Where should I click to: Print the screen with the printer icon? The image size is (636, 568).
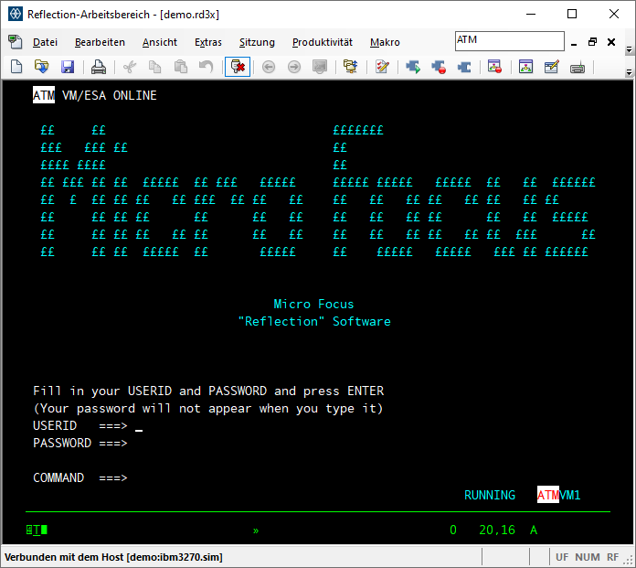point(98,67)
